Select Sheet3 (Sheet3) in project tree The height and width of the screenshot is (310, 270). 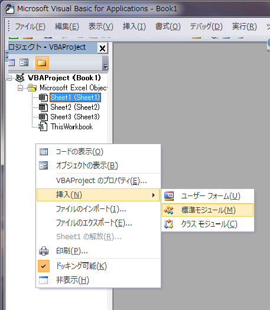click(x=75, y=117)
